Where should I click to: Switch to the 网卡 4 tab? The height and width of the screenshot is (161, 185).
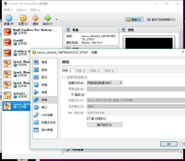click(x=109, y=71)
